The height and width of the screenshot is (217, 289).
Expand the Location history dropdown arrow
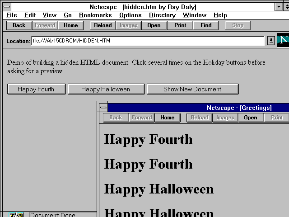(271, 41)
